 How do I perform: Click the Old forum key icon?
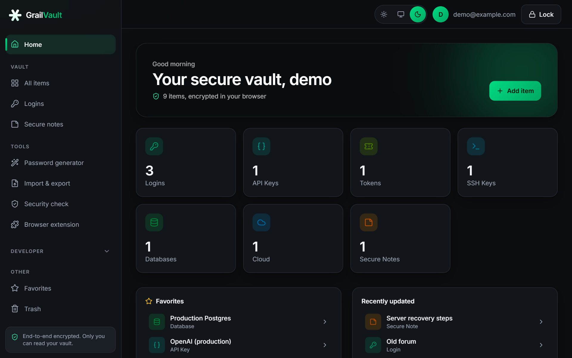coord(373,345)
